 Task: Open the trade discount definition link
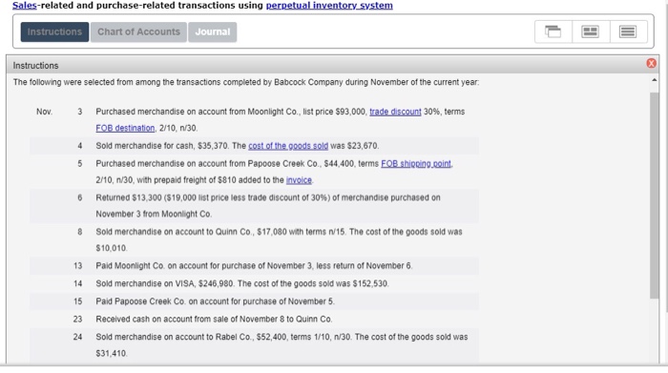pos(395,112)
